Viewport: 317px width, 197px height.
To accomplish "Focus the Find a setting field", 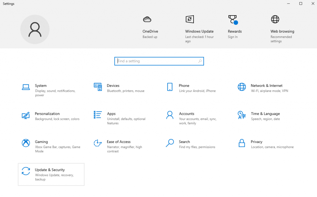I will 159,61.
